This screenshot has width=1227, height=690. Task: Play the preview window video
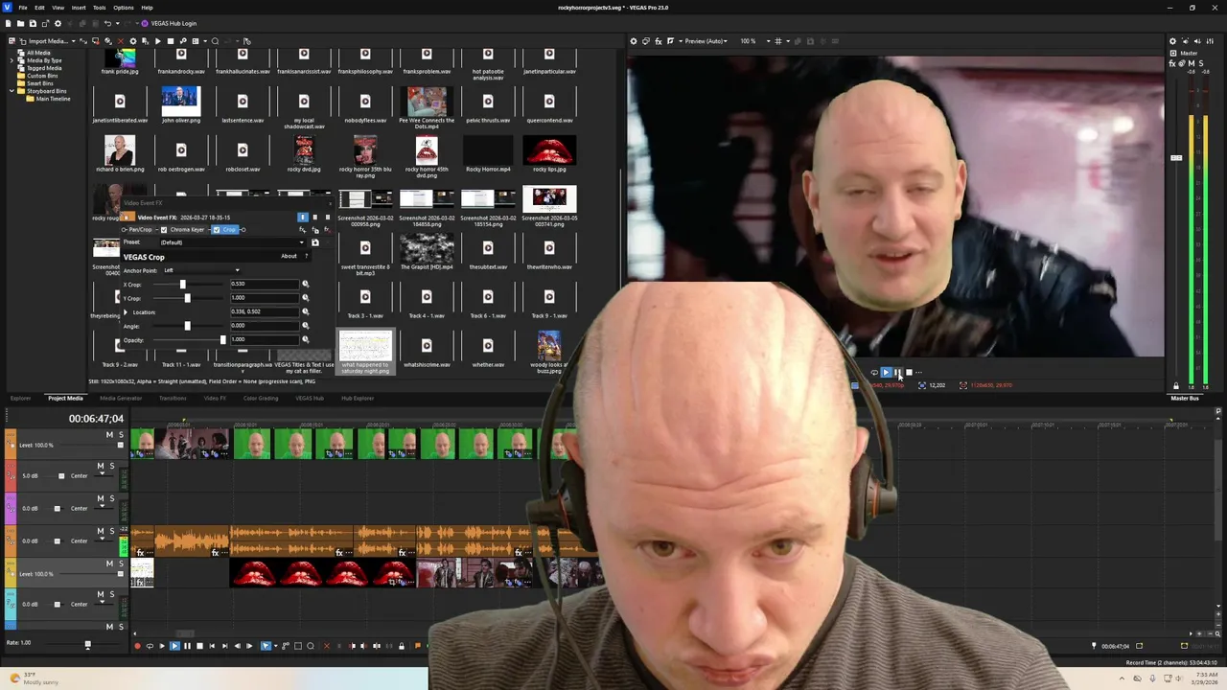point(886,372)
